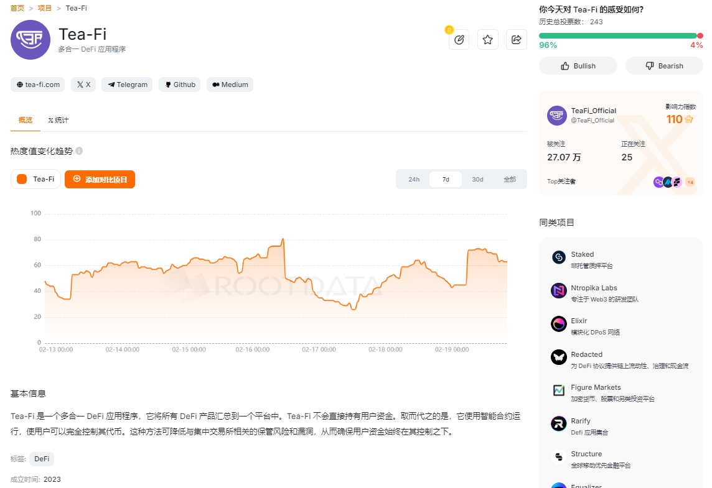This screenshot has height=488, width=712.
Task: Click the Structure project name
Action: tap(586, 454)
